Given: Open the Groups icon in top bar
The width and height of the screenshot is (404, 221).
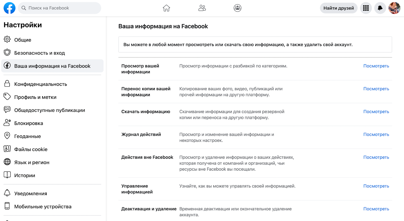Looking at the screenshot, I should (x=238, y=8).
